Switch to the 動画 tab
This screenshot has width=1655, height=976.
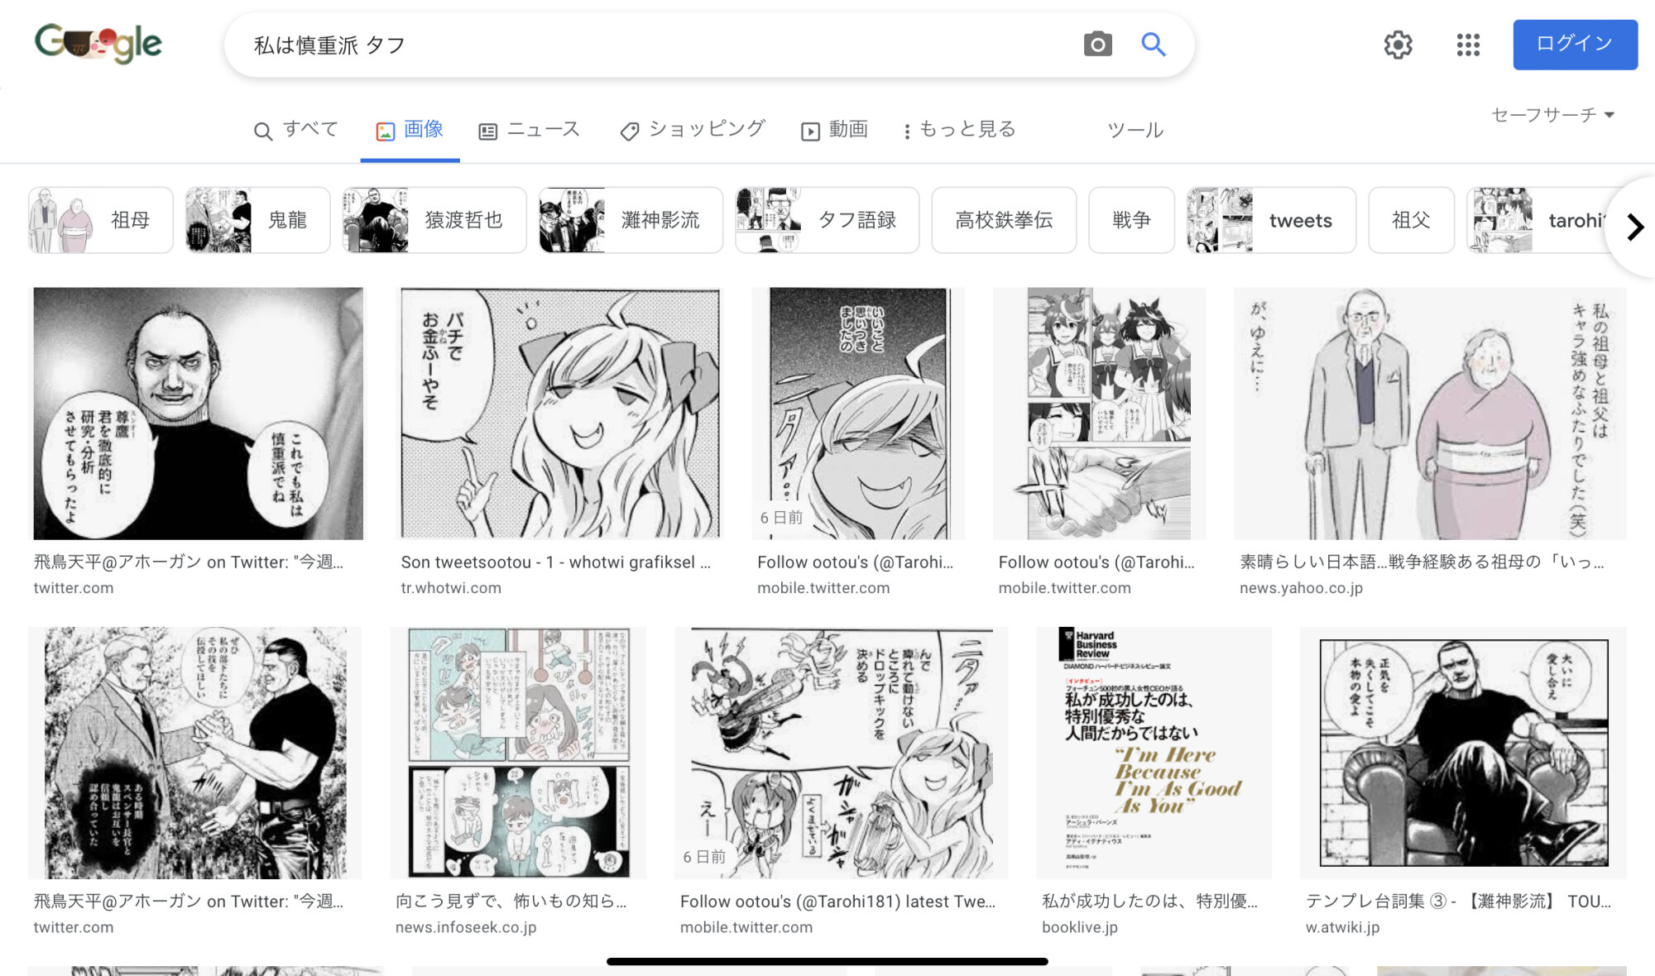[x=834, y=130]
